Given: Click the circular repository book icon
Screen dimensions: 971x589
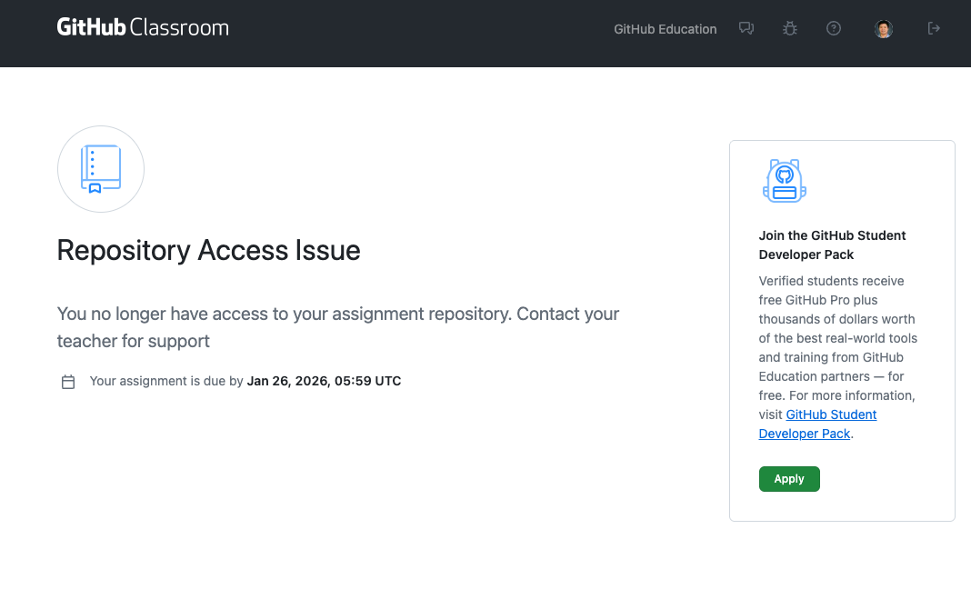Looking at the screenshot, I should point(101,169).
